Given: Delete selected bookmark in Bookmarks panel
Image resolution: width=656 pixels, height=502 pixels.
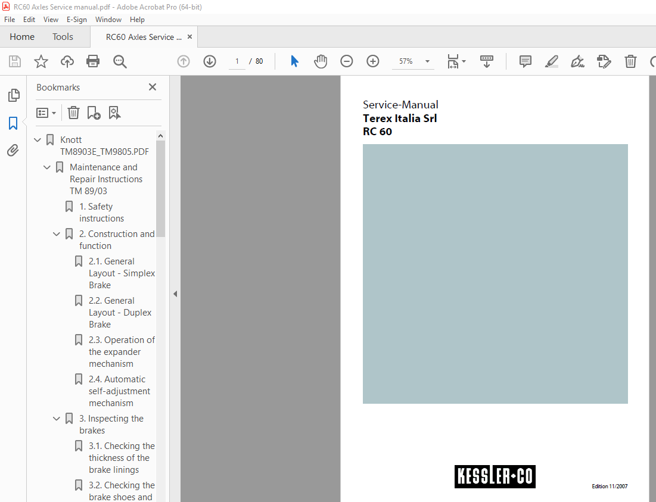Looking at the screenshot, I should coord(74,113).
